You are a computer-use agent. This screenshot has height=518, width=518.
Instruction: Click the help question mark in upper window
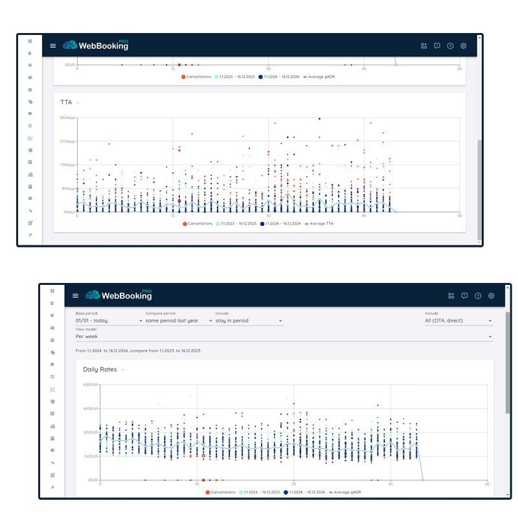coord(450,46)
